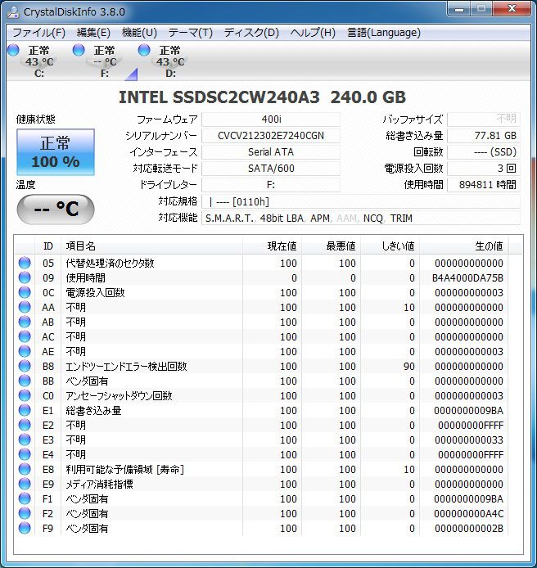Viewport: 537px width, 568px height.
Task: Select the アンセーフシャットダウン回数 row
Action: 261,395
